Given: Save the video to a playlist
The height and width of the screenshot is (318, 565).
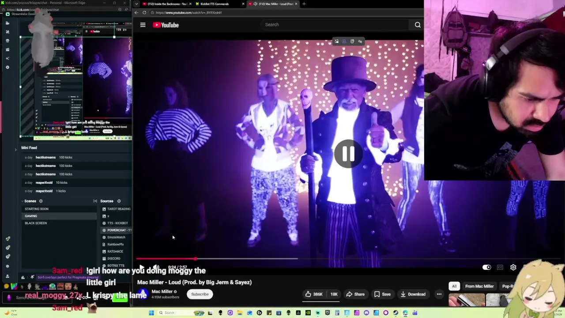Looking at the screenshot, I should pos(382,294).
